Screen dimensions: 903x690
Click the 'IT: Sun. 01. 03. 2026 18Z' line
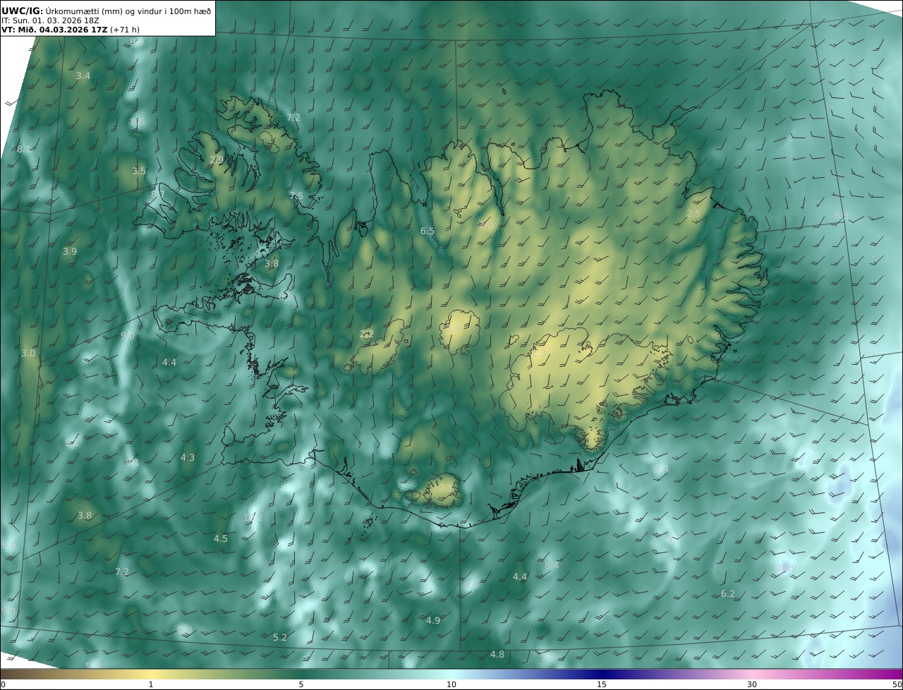[x=51, y=21]
